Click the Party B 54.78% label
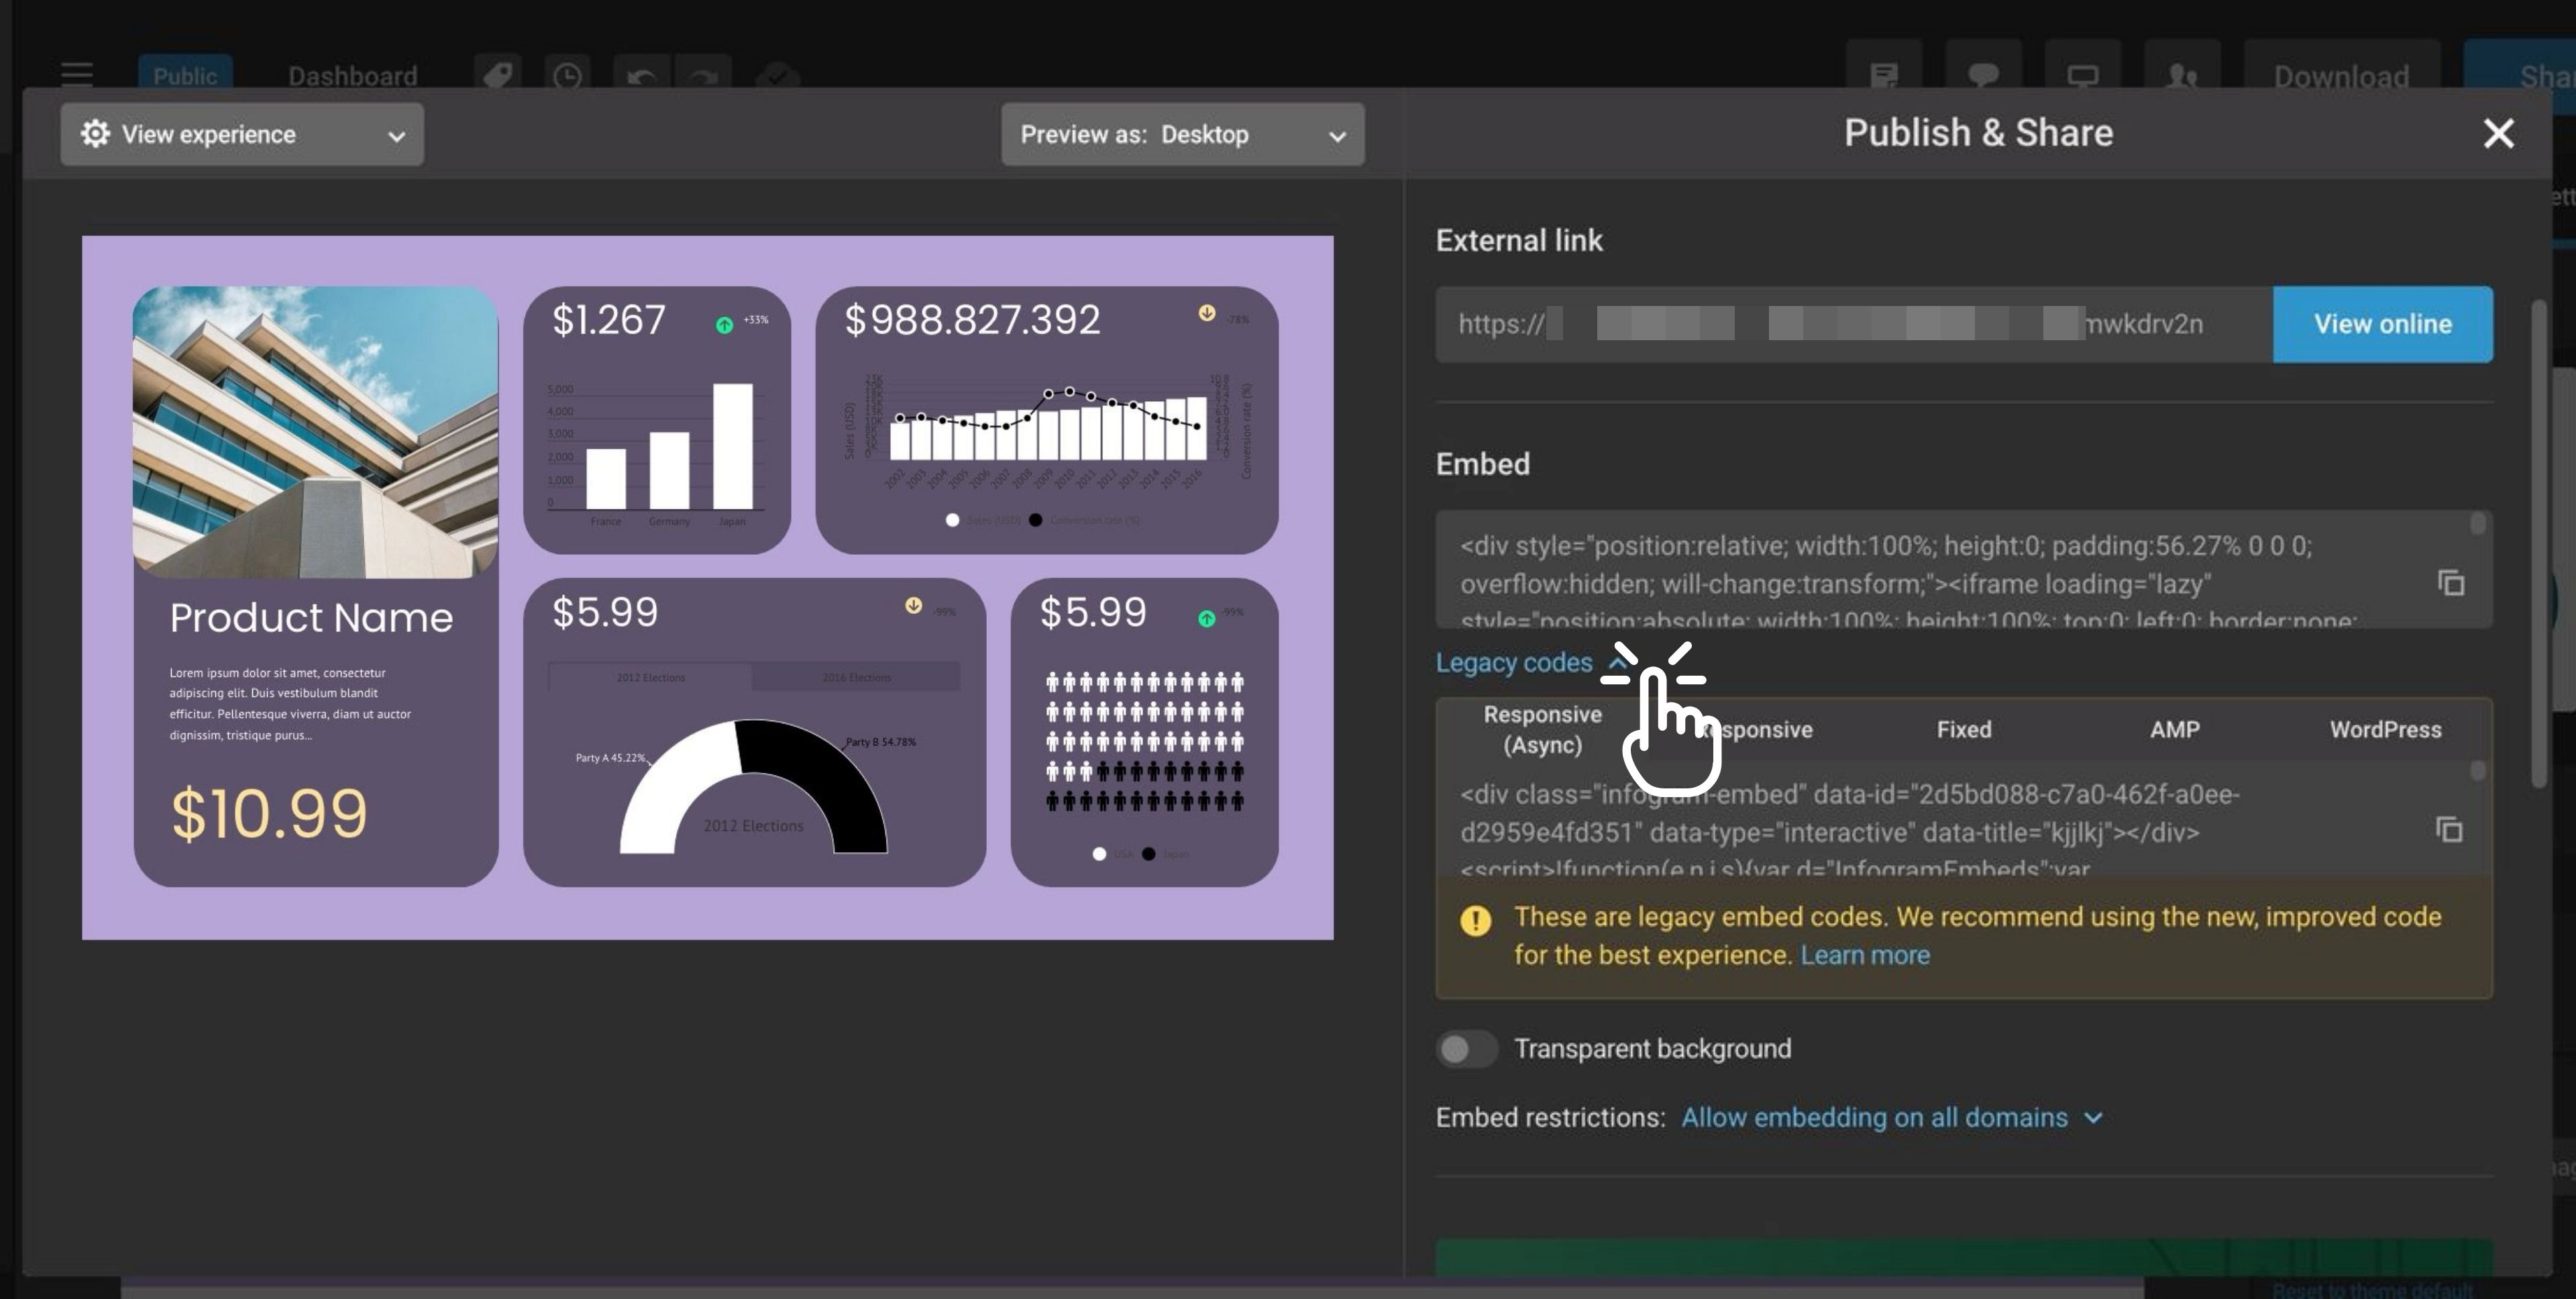The width and height of the screenshot is (2576, 1299). coord(880,742)
